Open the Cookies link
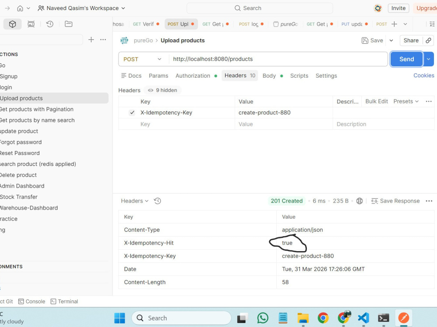437x327 pixels. 423,76
